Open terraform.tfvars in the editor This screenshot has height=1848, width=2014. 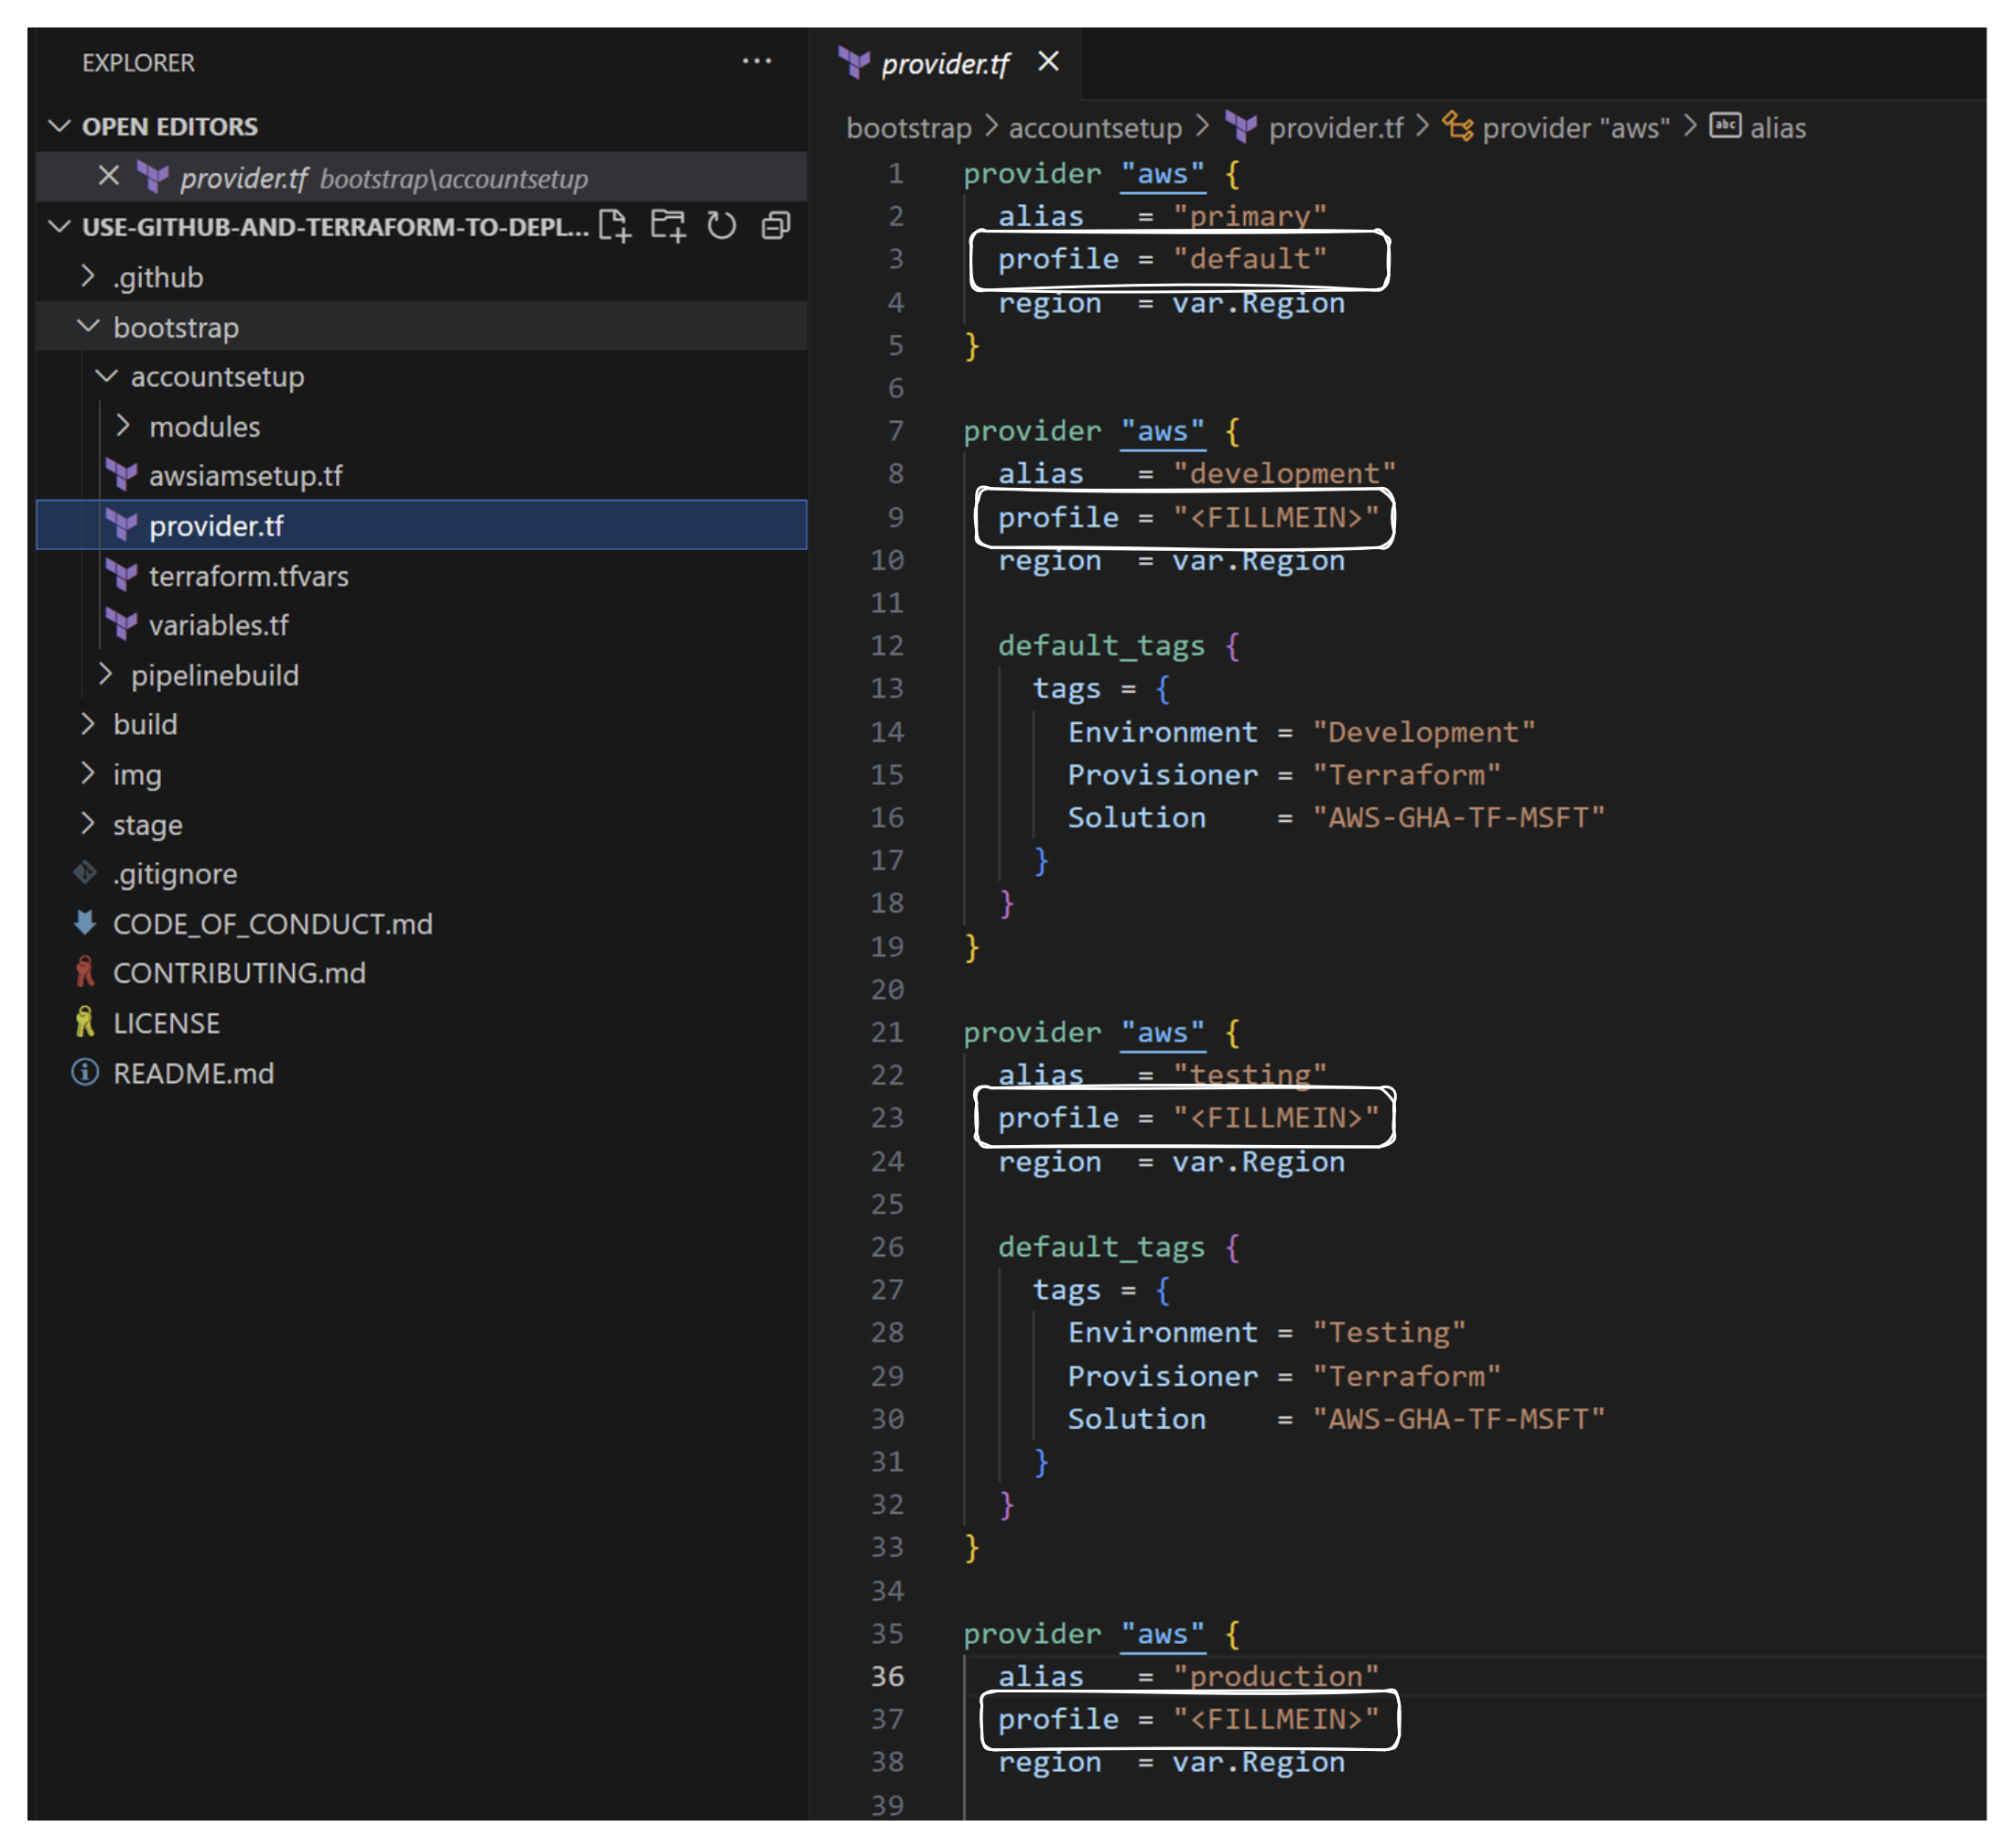coord(248,576)
